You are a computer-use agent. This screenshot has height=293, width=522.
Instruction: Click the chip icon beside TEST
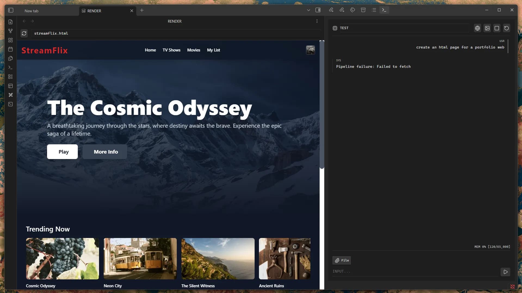[335, 28]
